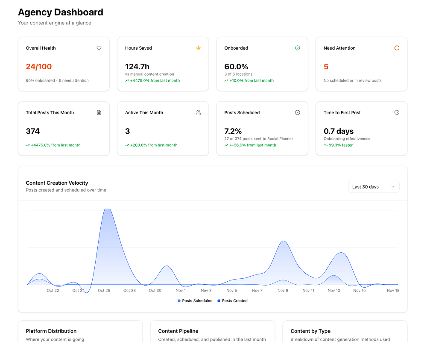Click the lightning icon on Hours Saved card
Viewport: 427px width, 342px height.
point(198,48)
